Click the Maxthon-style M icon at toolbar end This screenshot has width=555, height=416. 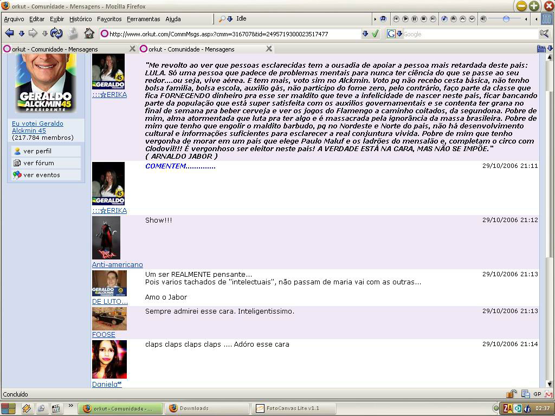click(x=547, y=19)
